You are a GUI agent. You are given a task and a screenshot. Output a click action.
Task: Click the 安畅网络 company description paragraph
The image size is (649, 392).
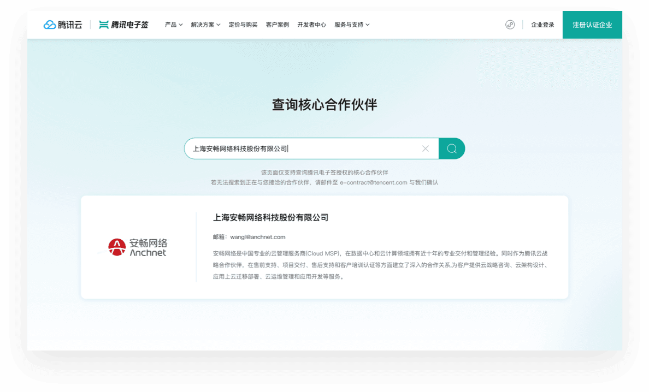[381, 265]
